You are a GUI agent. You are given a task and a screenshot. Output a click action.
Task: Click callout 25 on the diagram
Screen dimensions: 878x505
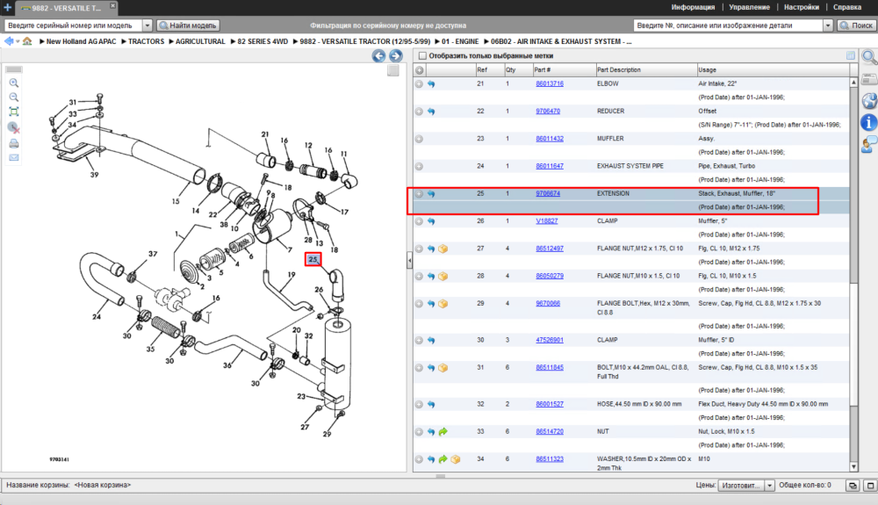coord(313,259)
